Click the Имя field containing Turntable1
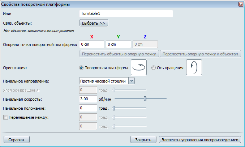245x147 pixels. click(126, 13)
